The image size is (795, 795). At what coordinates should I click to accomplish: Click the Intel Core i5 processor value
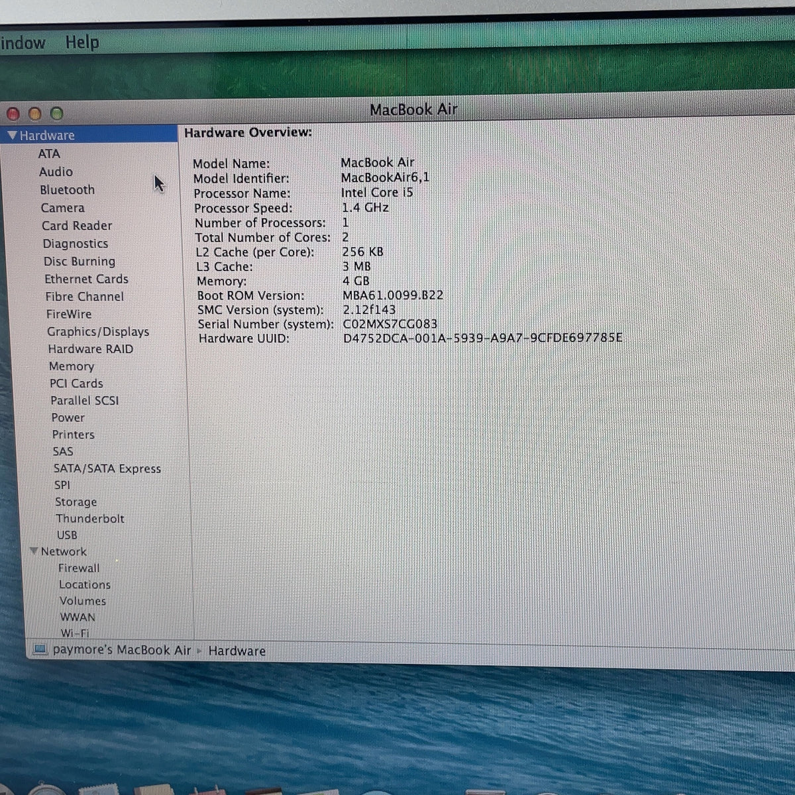377,193
